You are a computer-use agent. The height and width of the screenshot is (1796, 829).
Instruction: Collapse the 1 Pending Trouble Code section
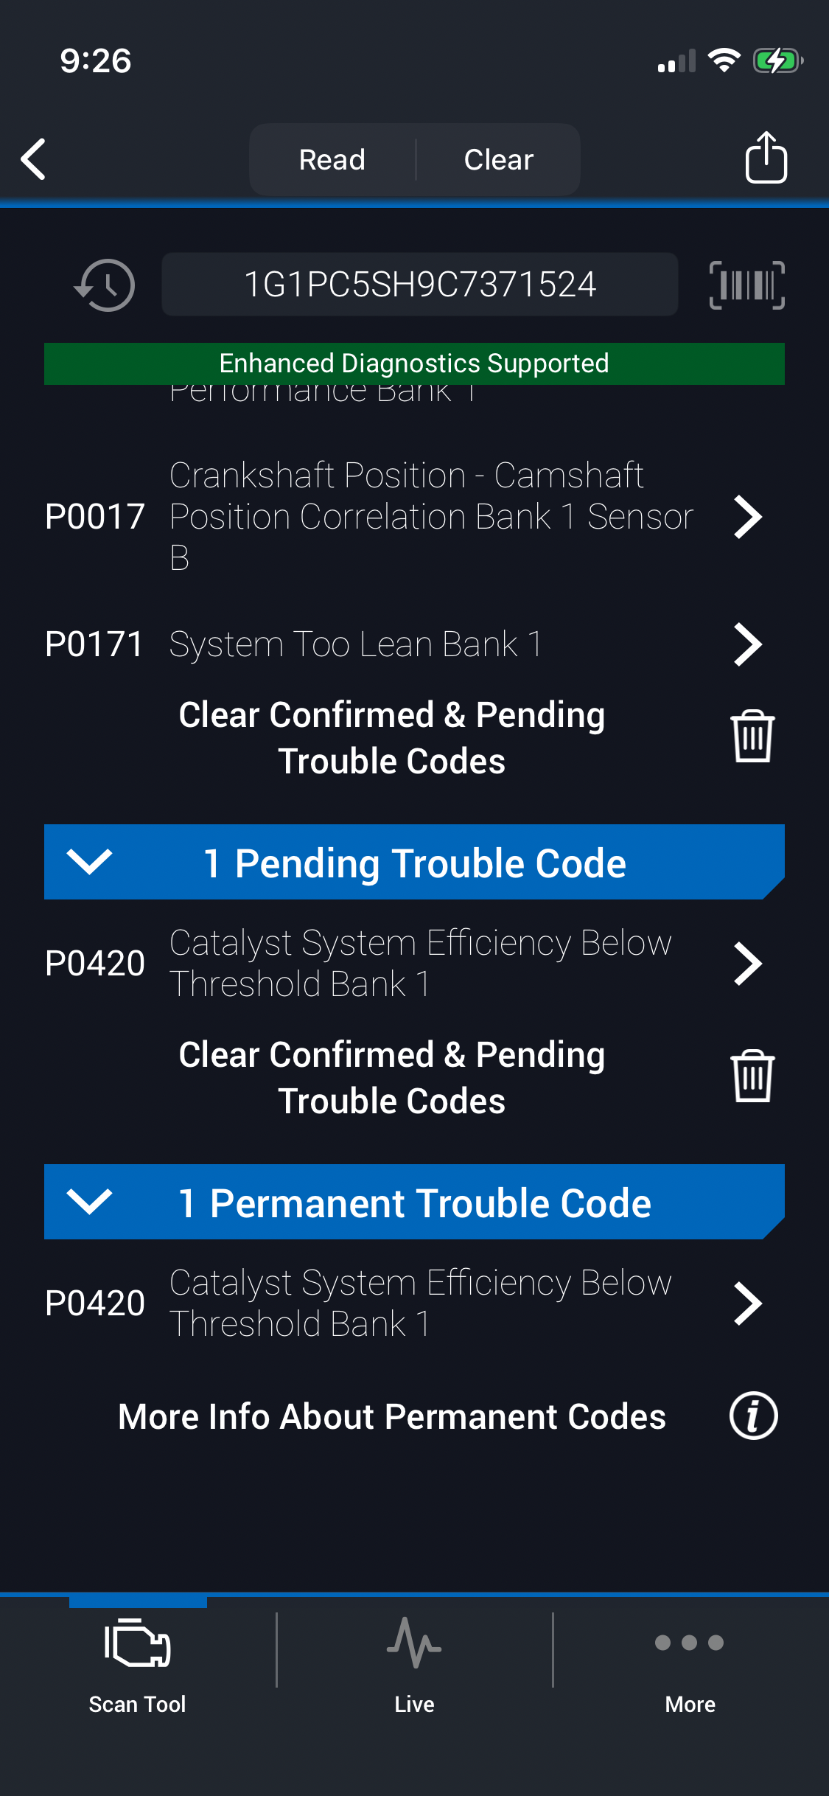point(89,862)
